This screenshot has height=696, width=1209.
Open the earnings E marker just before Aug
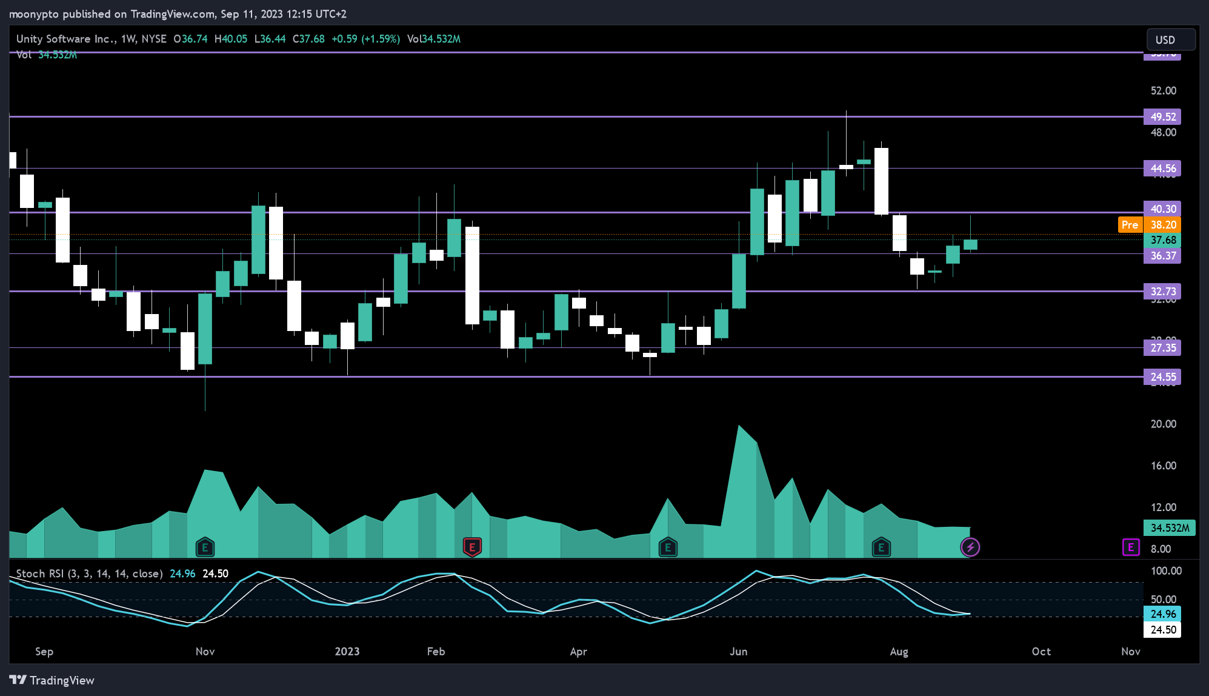coord(881,547)
